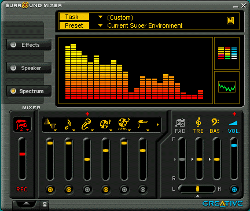The width and height of the screenshot is (250, 211).
Task: Click the REC label
Action: point(22,190)
